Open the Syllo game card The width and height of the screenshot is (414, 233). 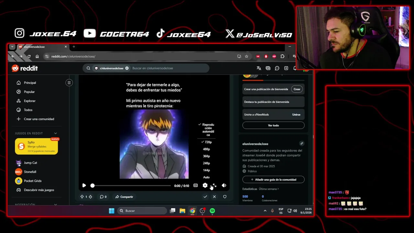[36, 147]
